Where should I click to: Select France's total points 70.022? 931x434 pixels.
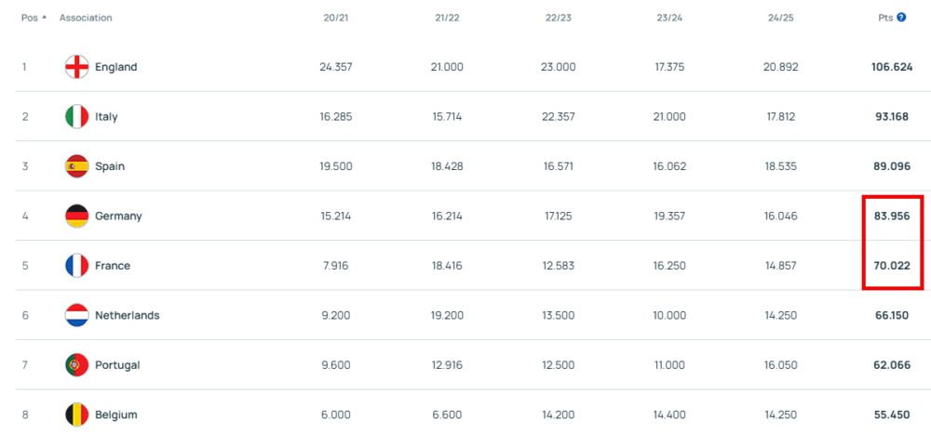(x=892, y=266)
